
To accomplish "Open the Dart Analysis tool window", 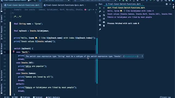I will (53, 97).
